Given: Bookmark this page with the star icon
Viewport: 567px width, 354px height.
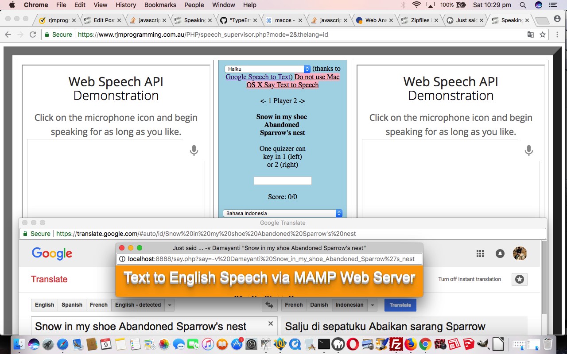Looking at the screenshot, I should (x=543, y=35).
